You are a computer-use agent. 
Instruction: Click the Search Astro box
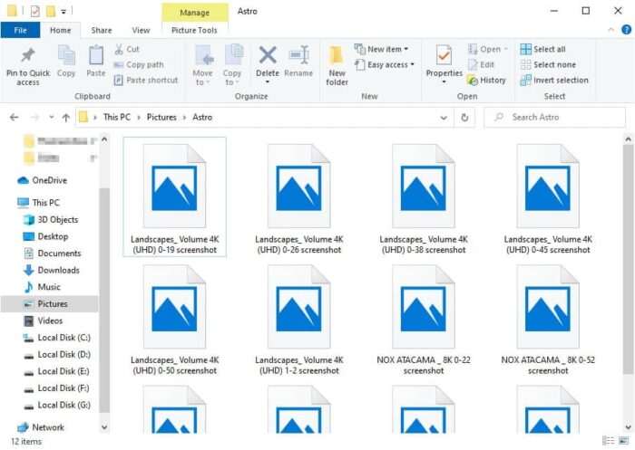555,117
